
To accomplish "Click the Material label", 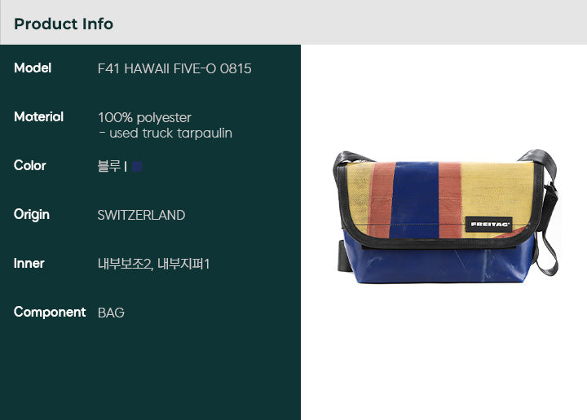I will point(38,117).
